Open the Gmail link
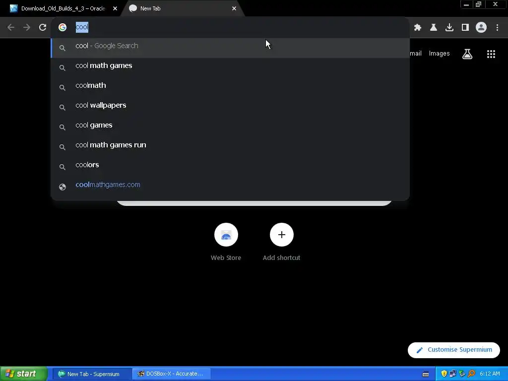The image size is (508, 381). tap(416, 54)
